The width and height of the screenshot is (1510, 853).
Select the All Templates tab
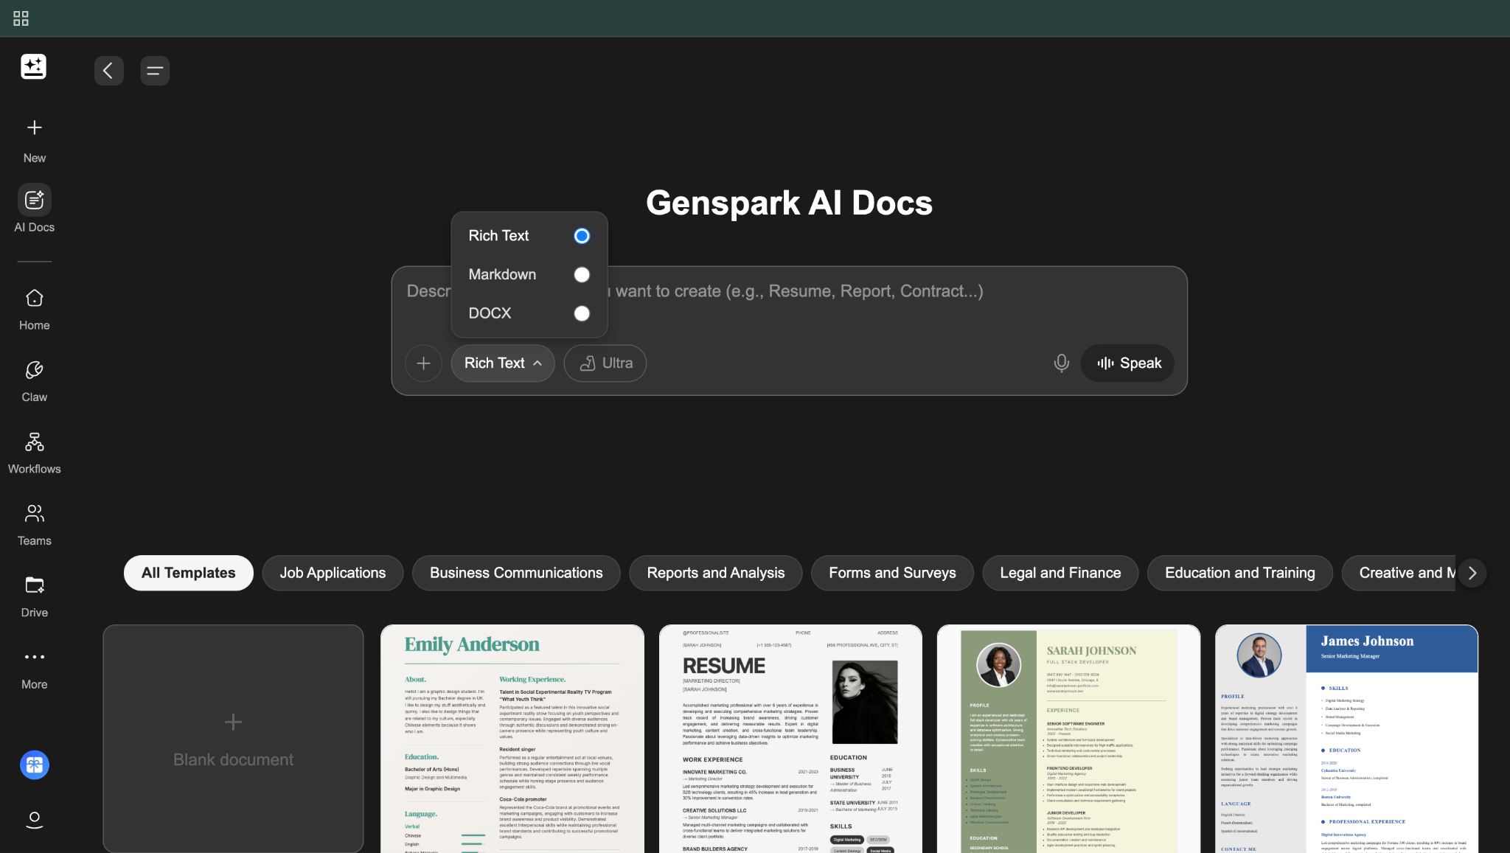tap(189, 573)
